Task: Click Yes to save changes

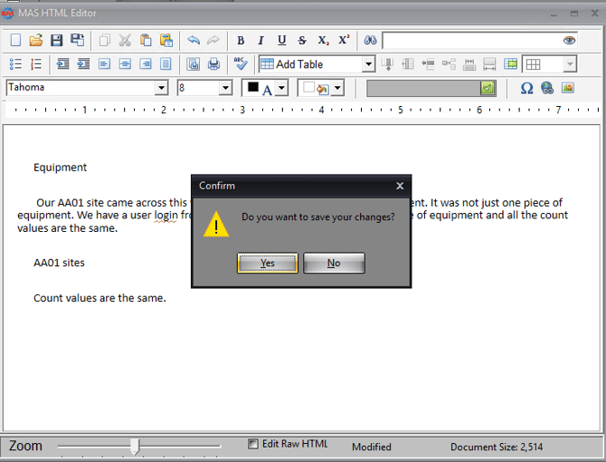Action: point(267,263)
